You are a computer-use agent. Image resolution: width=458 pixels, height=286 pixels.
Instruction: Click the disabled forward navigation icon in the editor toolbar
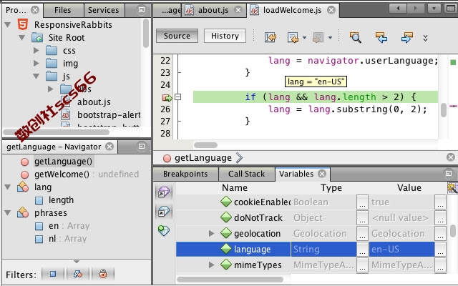(318, 37)
